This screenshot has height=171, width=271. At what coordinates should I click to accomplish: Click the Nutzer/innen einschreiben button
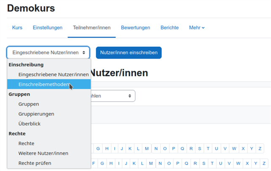129,53
